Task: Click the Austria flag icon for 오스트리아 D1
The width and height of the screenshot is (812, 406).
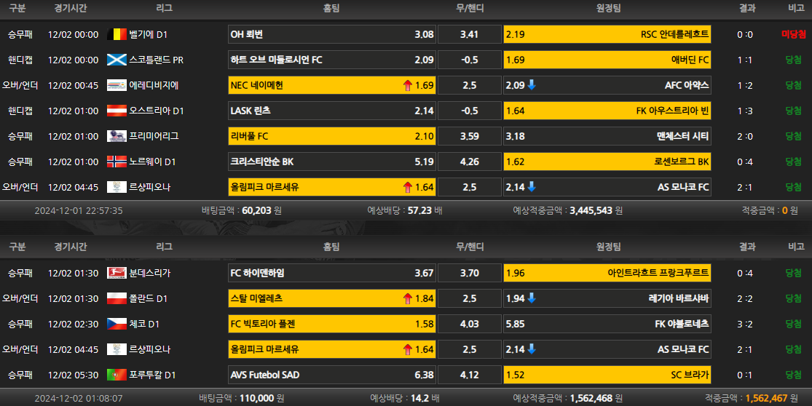Action: click(x=117, y=111)
